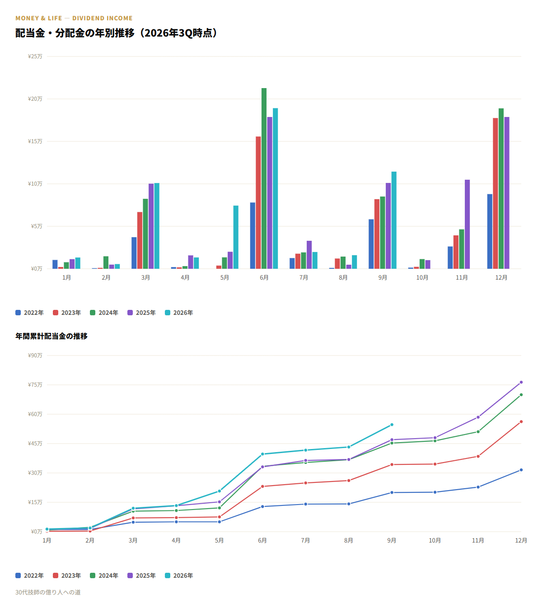Click the blue 2022年 September bar
Image resolution: width=533 pixels, height=608 pixels.
(x=371, y=244)
